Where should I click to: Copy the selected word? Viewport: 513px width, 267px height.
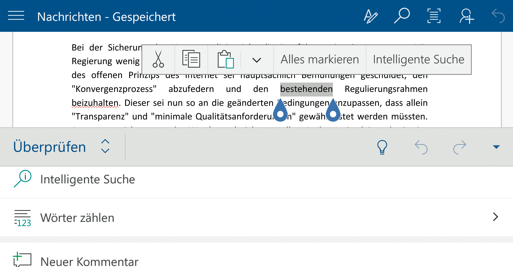coord(191,59)
